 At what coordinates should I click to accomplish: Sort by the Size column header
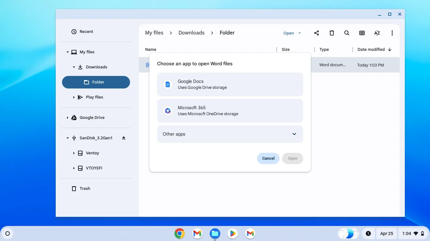pos(286,49)
